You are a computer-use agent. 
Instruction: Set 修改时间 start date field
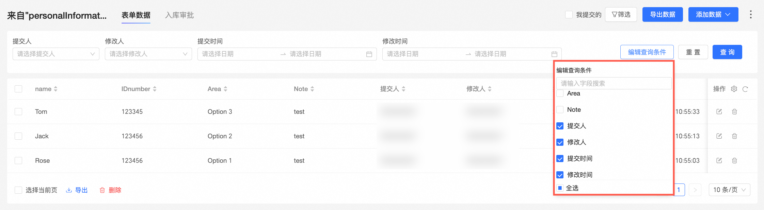click(x=424, y=54)
